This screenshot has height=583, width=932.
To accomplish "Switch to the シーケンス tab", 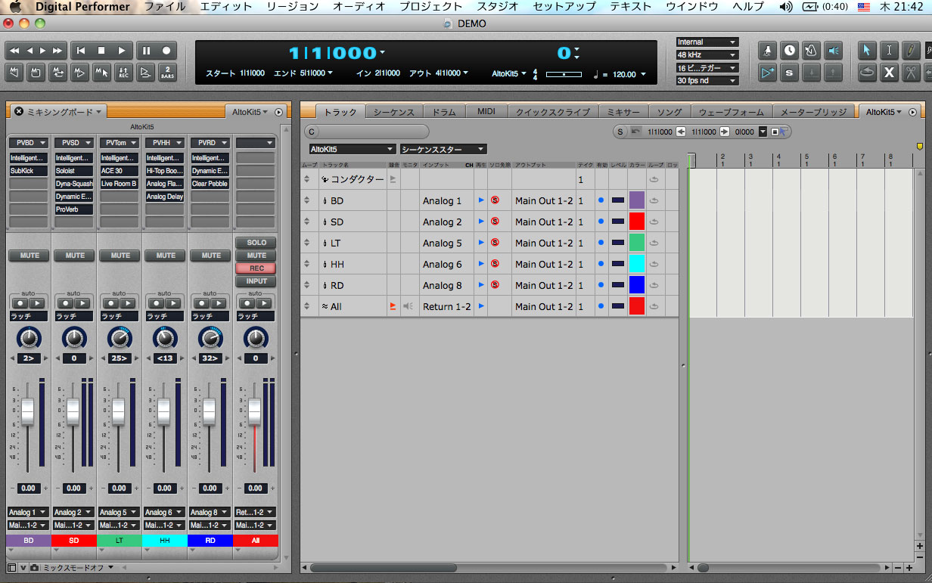I will point(393,112).
